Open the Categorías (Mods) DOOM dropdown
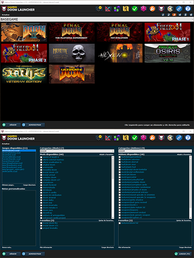Image resolution: width=194 pixels, height=258 pixels. pyautogui.click(x=77, y=151)
